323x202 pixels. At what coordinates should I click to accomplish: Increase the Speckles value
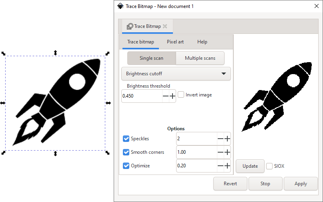click(227, 139)
